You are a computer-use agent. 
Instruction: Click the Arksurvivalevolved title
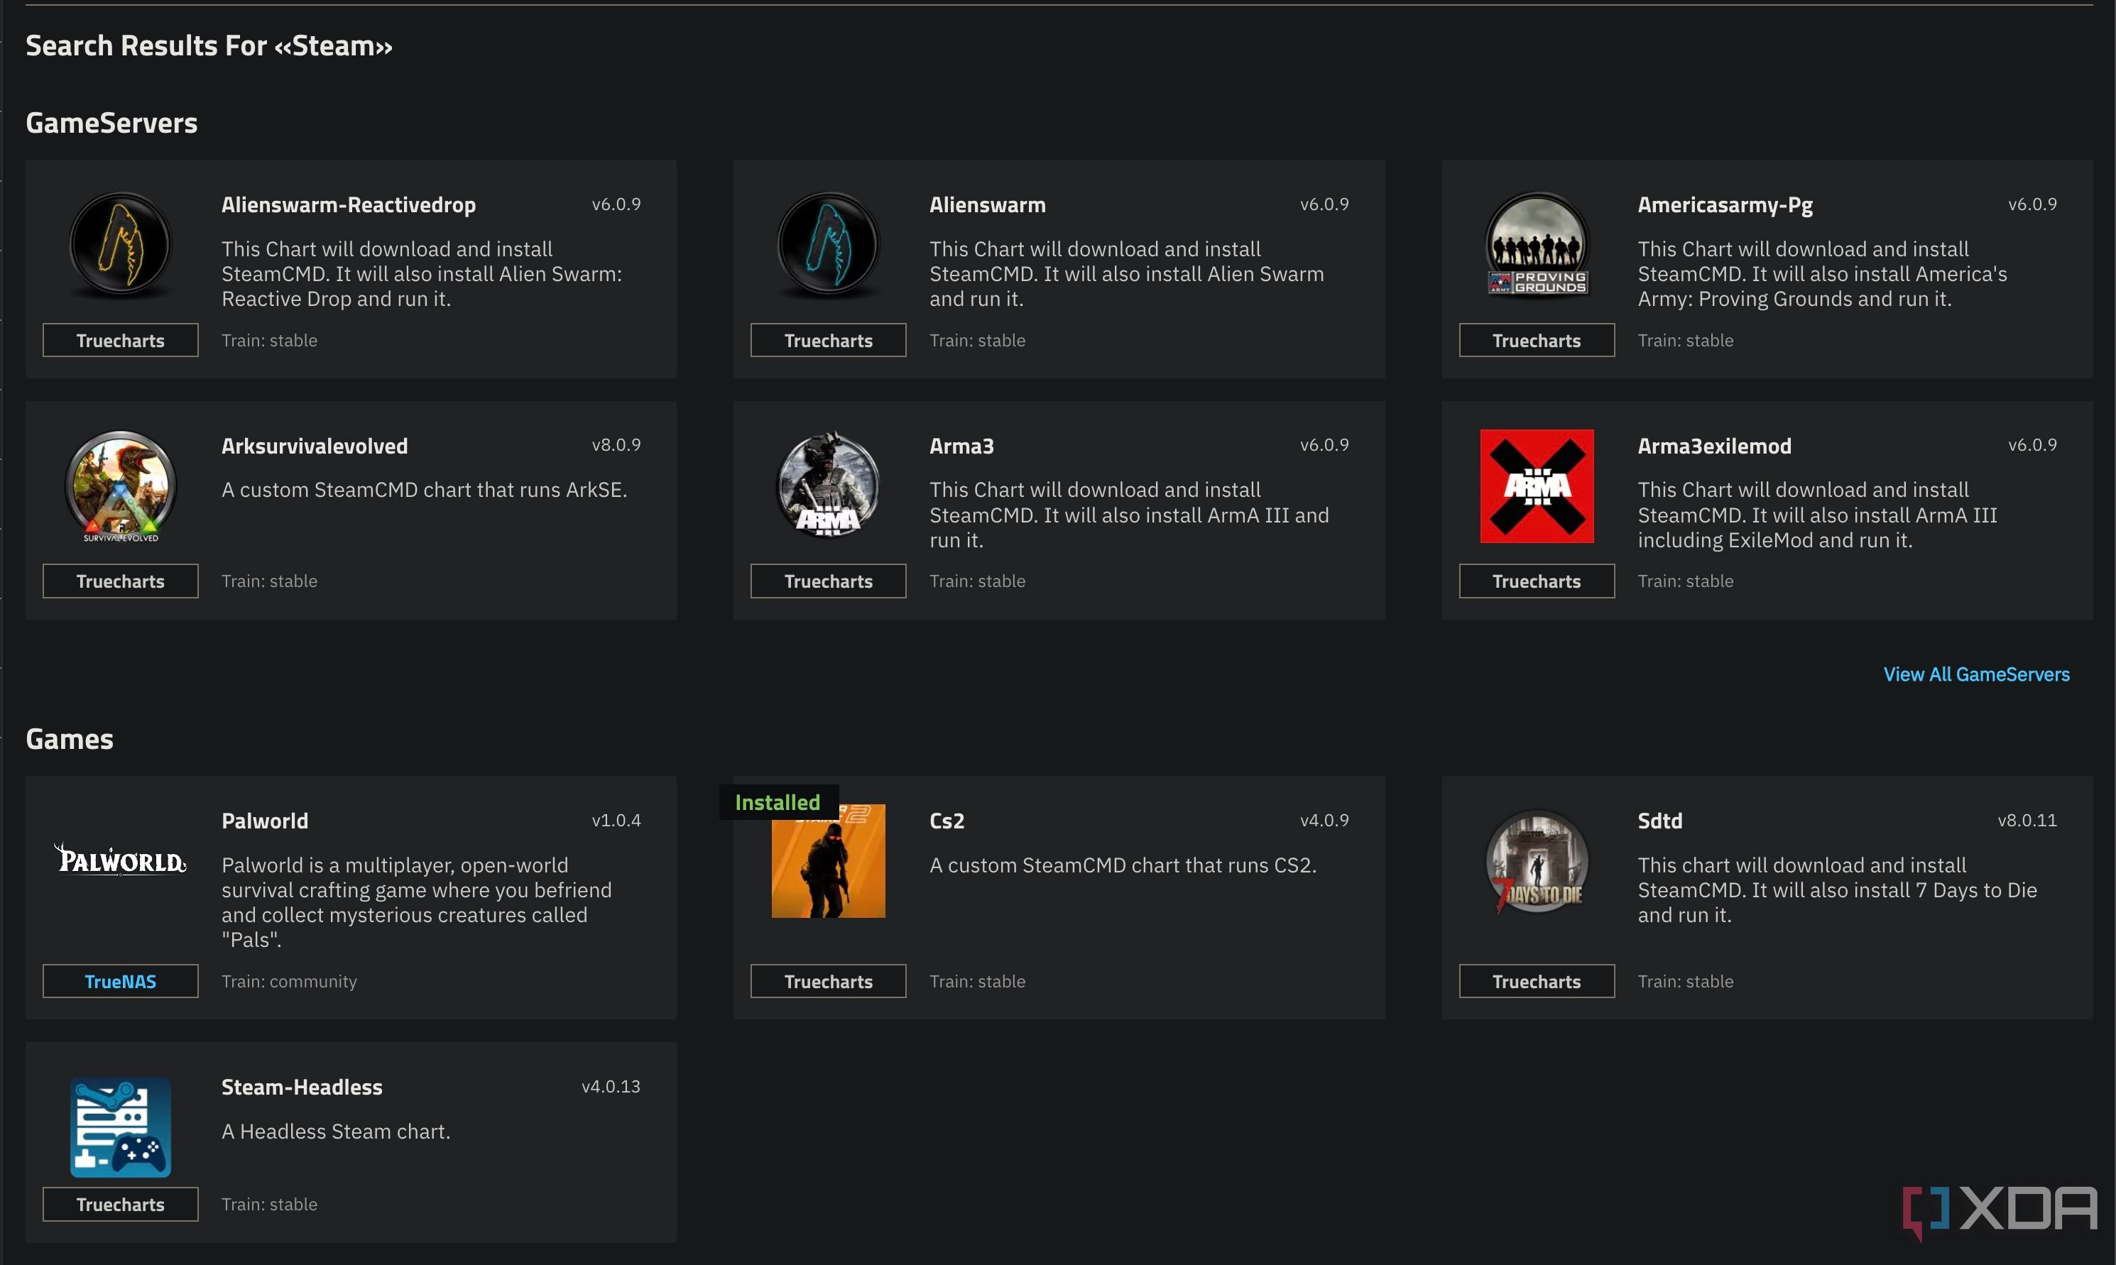coord(315,446)
